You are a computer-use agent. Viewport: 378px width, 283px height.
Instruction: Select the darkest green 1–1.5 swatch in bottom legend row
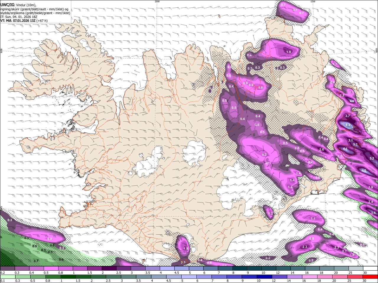(x=68, y=277)
